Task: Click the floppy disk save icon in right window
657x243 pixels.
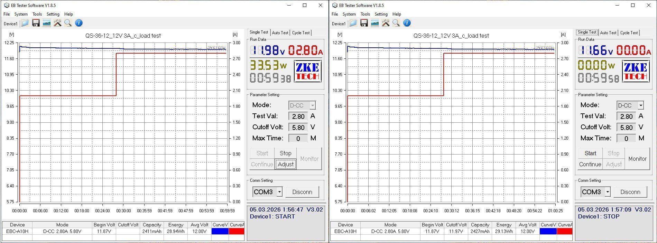Action: (364, 23)
